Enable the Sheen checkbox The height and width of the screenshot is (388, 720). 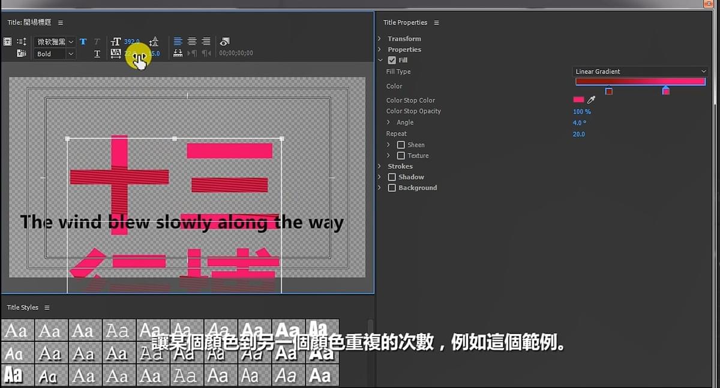click(401, 145)
